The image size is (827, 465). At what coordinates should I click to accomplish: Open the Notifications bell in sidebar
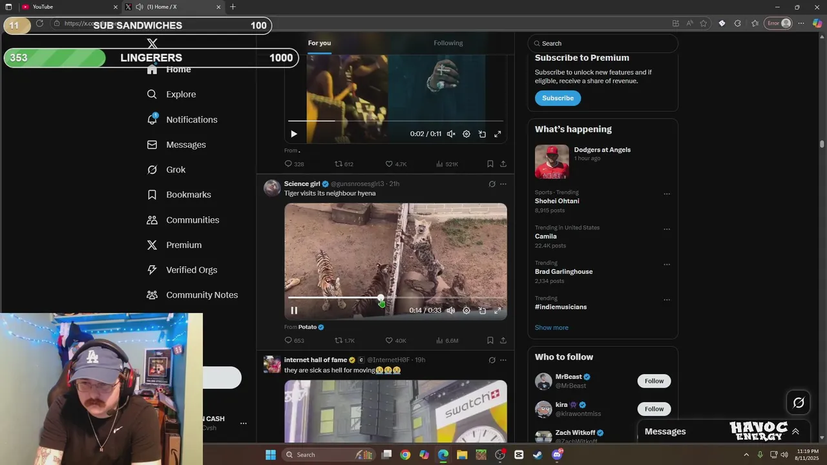tap(182, 119)
